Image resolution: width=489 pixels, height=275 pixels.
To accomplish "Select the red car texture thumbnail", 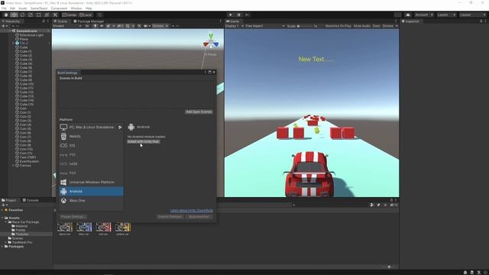I will 103,228.
